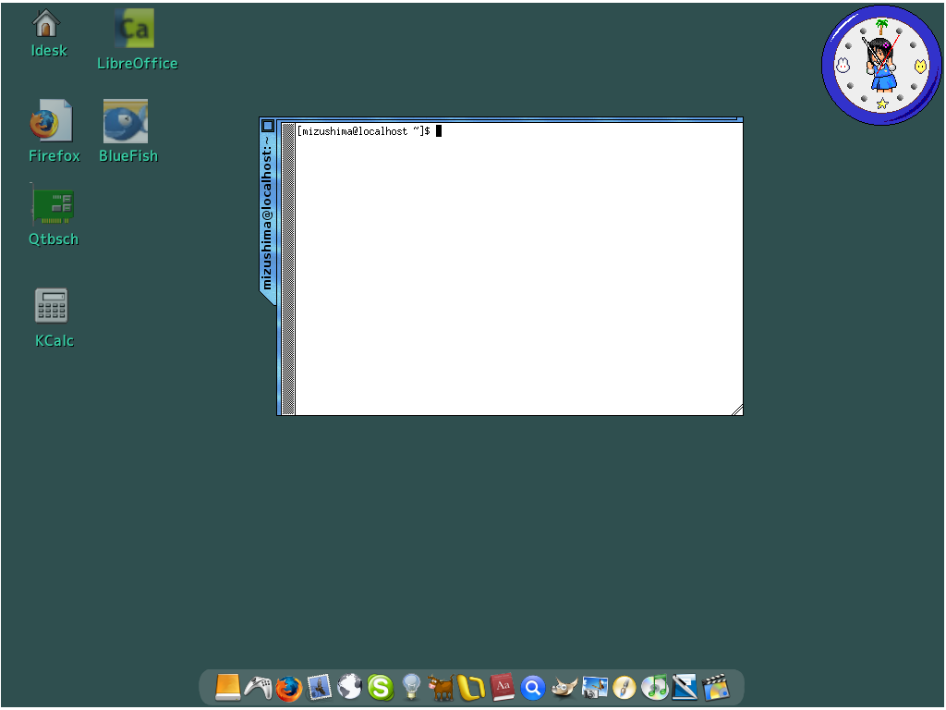This screenshot has width=946, height=710.
Task: Open the BlueFish editor desktop icon
Action: [x=126, y=122]
